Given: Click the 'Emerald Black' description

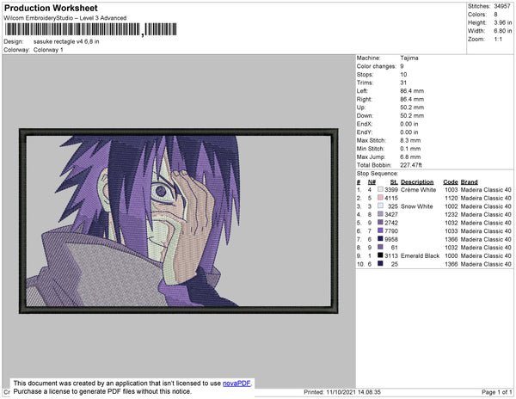Looking at the screenshot, I should [421, 255].
